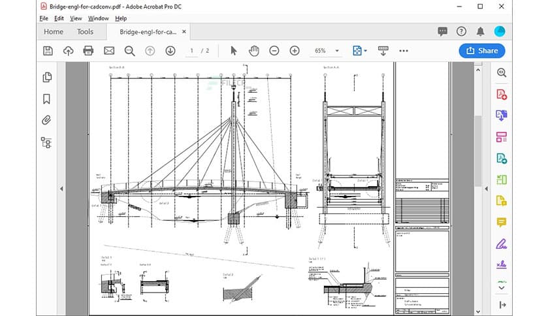
Task: Open the Bookmarks panel
Action: [x=46, y=99]
